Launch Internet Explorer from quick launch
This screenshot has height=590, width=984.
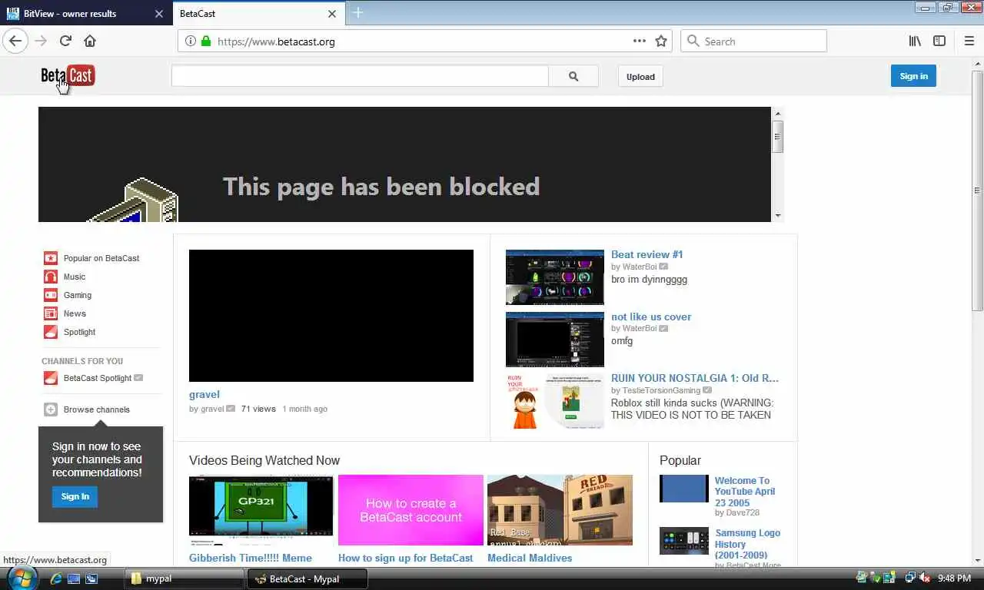[x=55, y=578]
